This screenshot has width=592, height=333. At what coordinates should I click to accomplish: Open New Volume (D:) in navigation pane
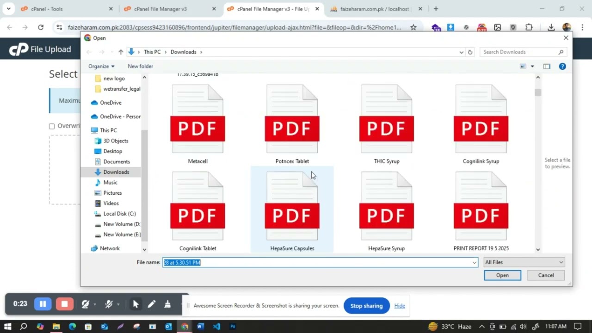click(x=117, y=224)
